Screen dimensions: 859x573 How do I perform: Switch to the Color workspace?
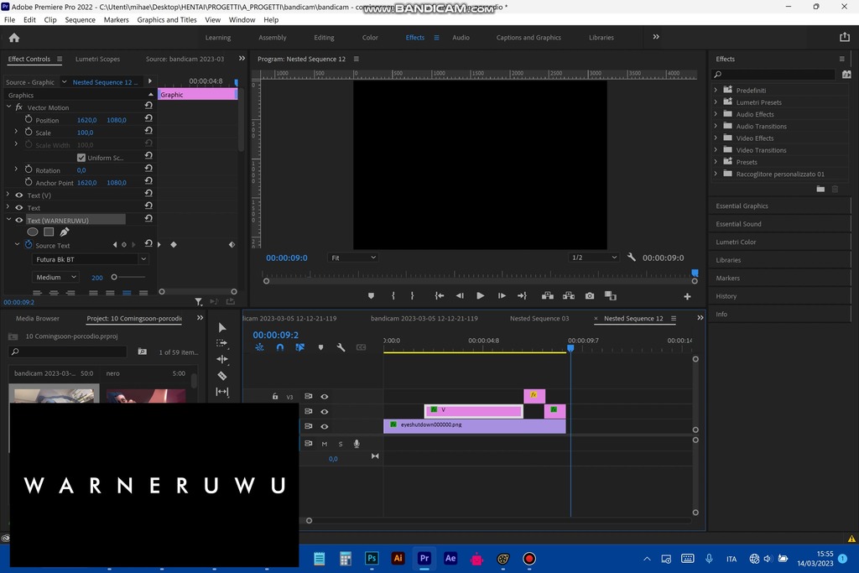[370, 37]
